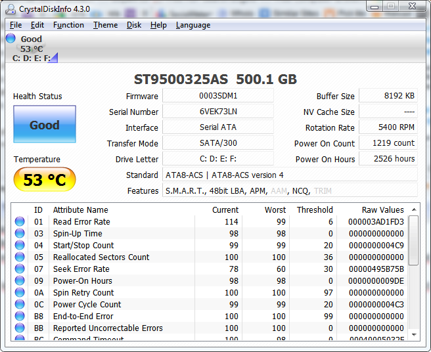
Task: Click the ST9500325AS 500.1 GB model title
Action: click(x=215, y=79)
